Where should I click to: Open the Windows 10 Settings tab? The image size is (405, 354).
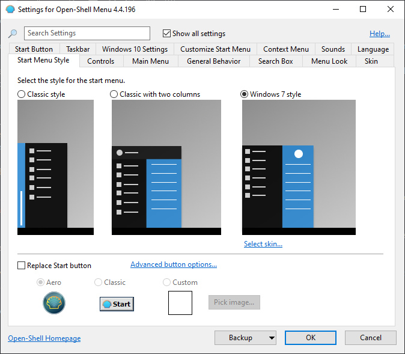pos(135,49)
